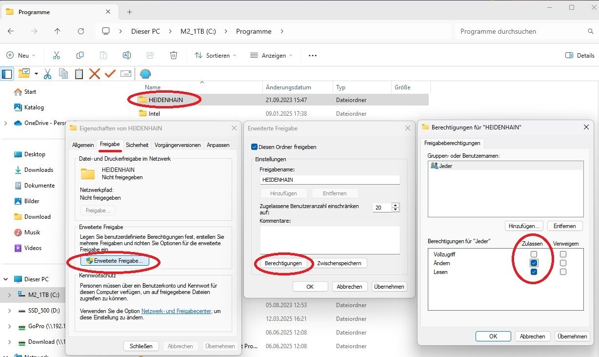599x357 pixels.
Task: Click chevron after Programme in address bar
Action: tap(282, 31)
